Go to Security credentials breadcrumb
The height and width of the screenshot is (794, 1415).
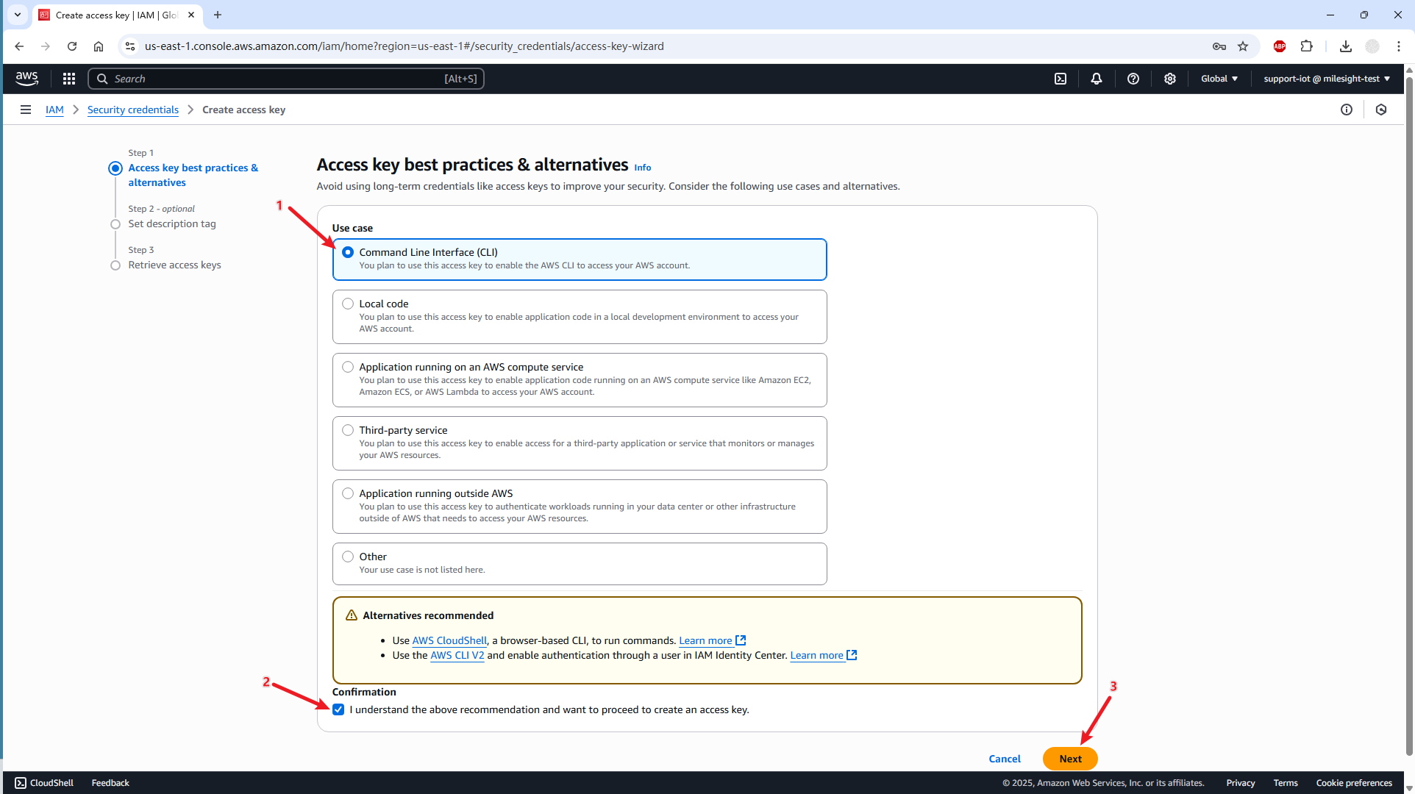click(132, 110)
